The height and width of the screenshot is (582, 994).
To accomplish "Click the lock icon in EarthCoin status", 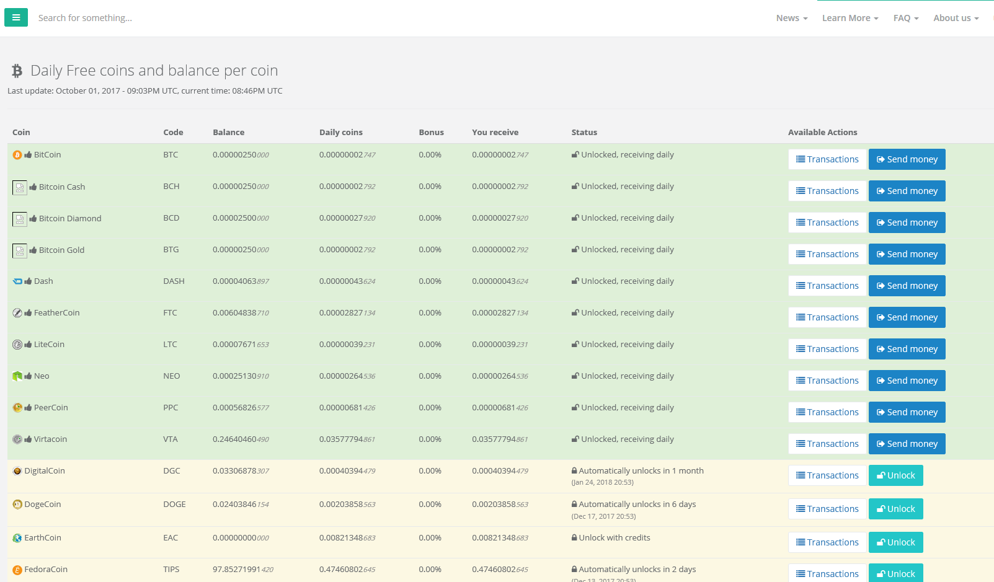I will tap(574, 538).
